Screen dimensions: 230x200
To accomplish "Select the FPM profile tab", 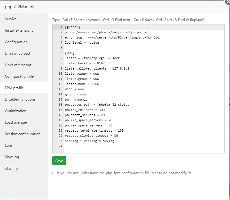I will 14,88.
